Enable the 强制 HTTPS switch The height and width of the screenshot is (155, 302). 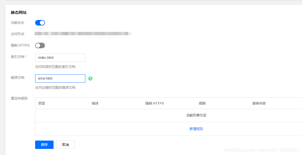pyautogui.click(x=40, y=45)
